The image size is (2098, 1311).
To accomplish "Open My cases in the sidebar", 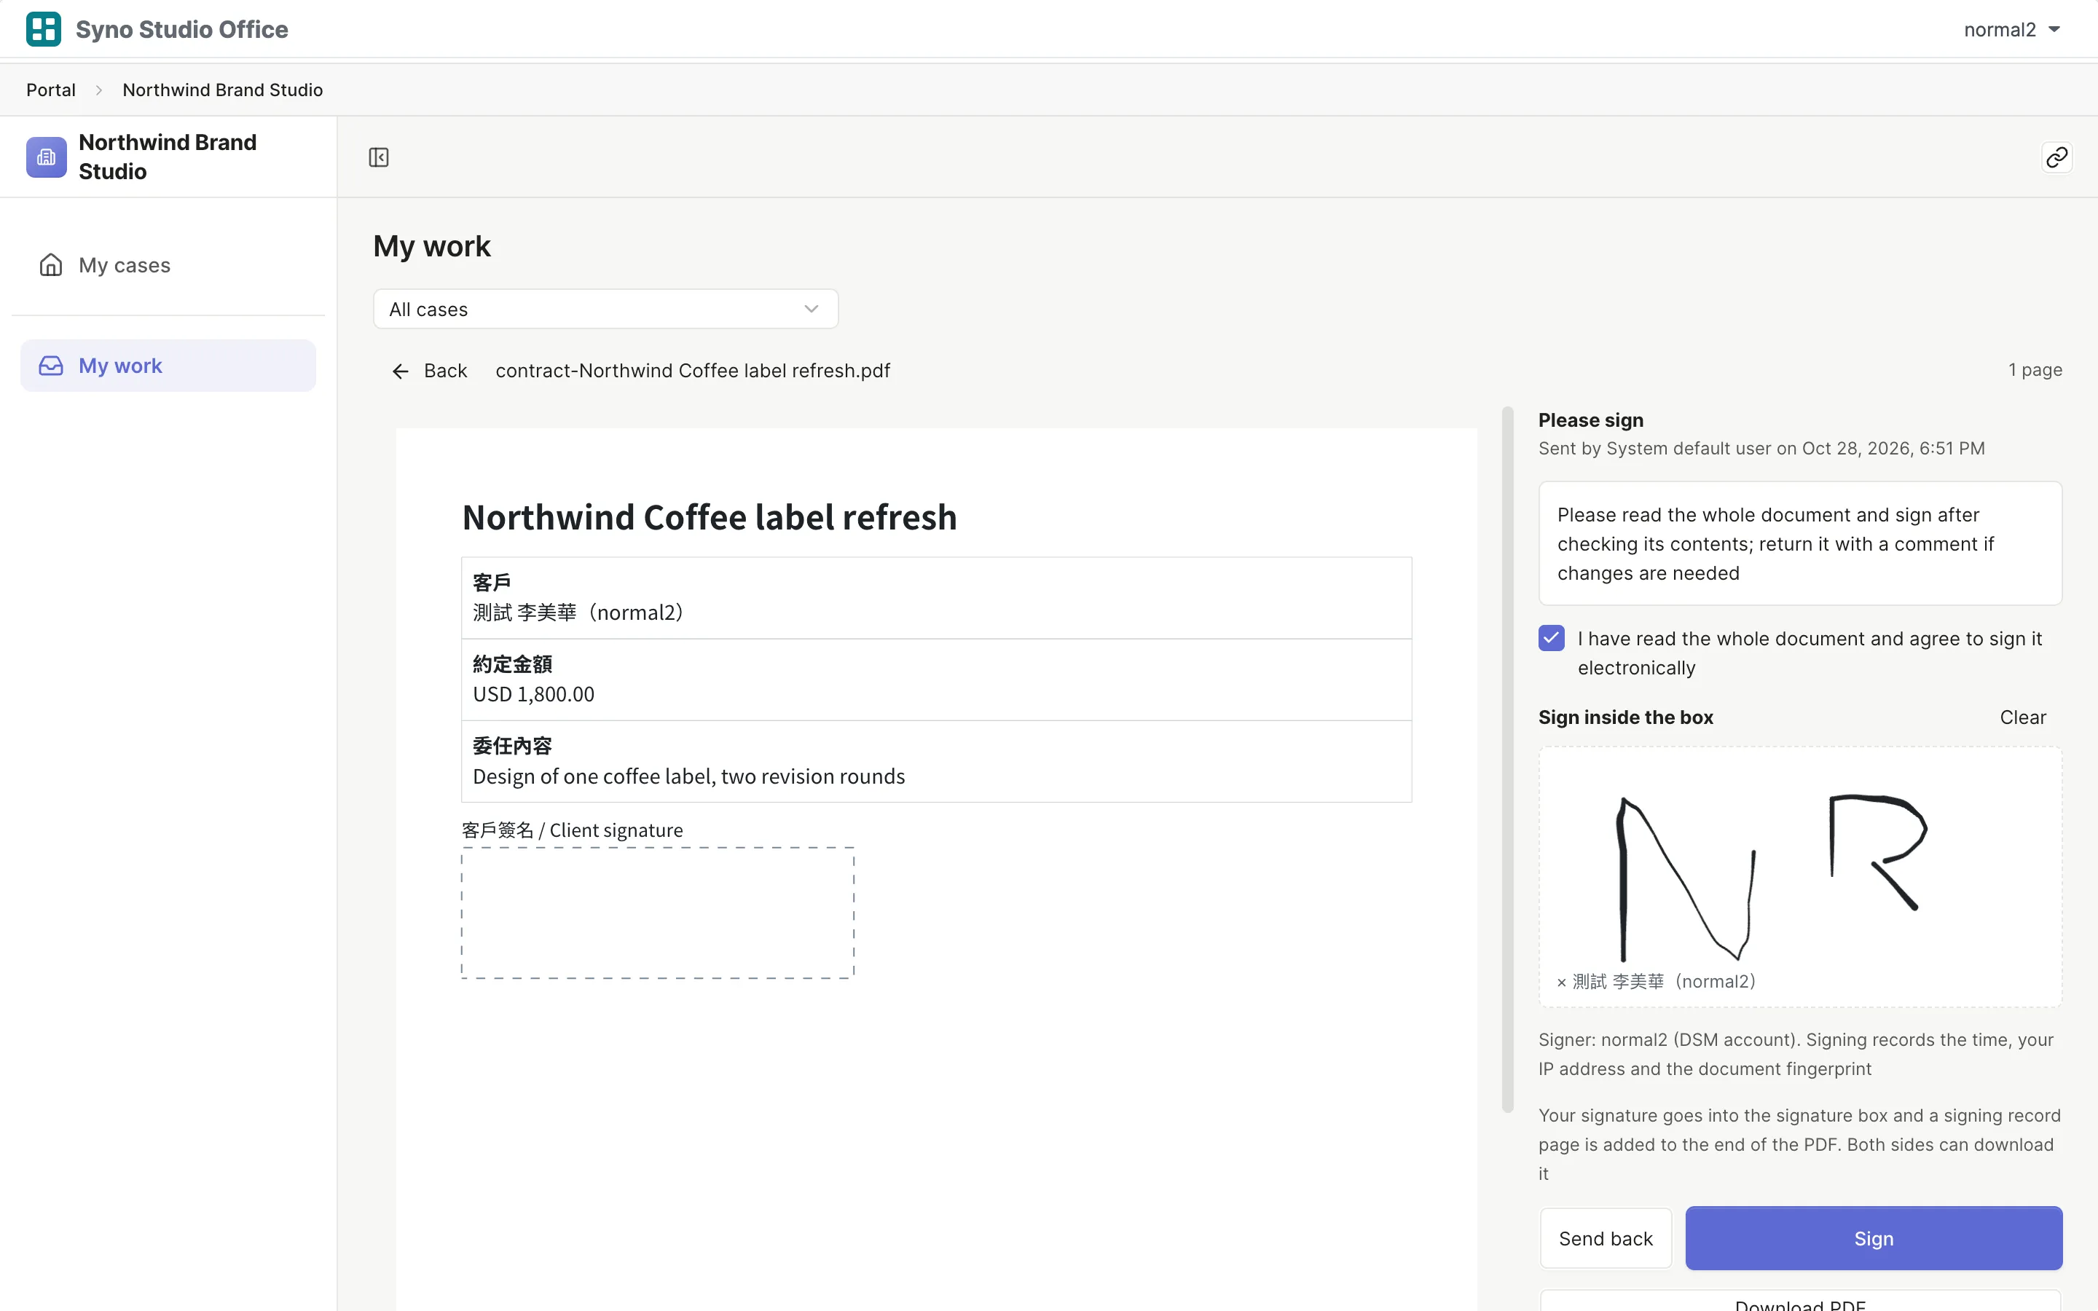I will (168, 264).
